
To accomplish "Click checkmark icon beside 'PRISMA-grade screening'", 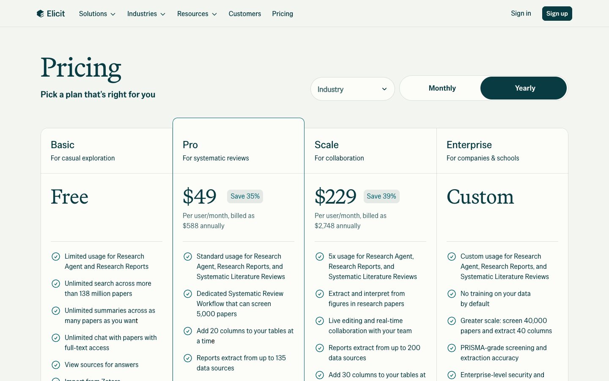I will coord(451,348).
